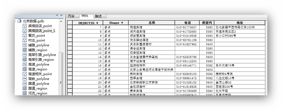Image resolution: width=282 pixels, height=110 pixels.
Task: Click the catalog panel auto-hide pin
Action: (57, 16)
